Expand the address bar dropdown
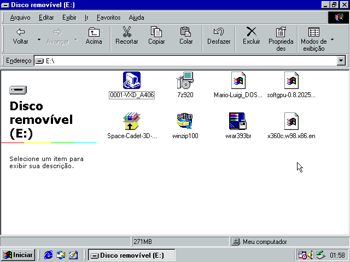 (x=341, y=61)
